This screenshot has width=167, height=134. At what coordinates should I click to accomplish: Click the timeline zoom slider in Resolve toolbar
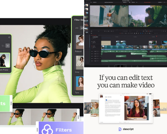153,33
